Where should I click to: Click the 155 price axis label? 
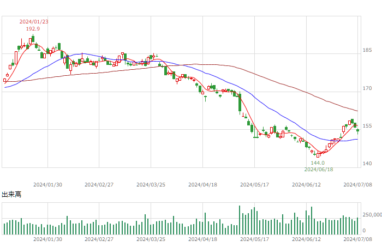click(367, 126)
